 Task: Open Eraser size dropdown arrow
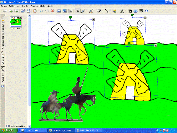[102, 11]
